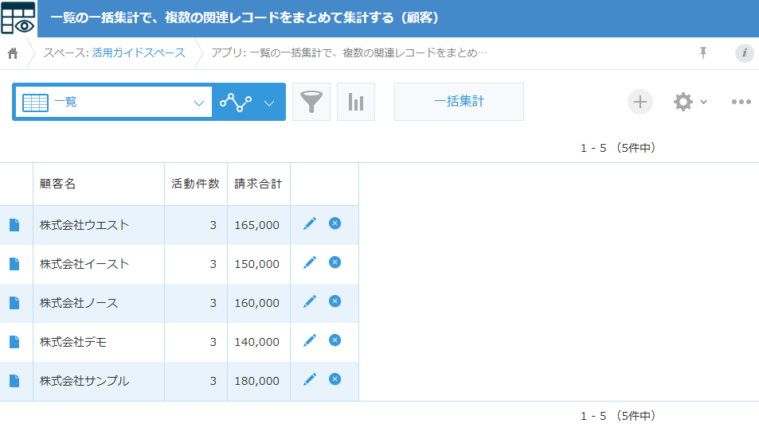759x427 pixels.
Task: Delete the 株式会社サンプル record
Action: pyautogui.click(x=335, y=379)
